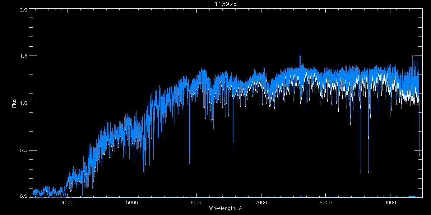Viewport: 431px width, 215px height.
Task: Click the 6000 wavelength tick label
Action: [x=196, y=202]
